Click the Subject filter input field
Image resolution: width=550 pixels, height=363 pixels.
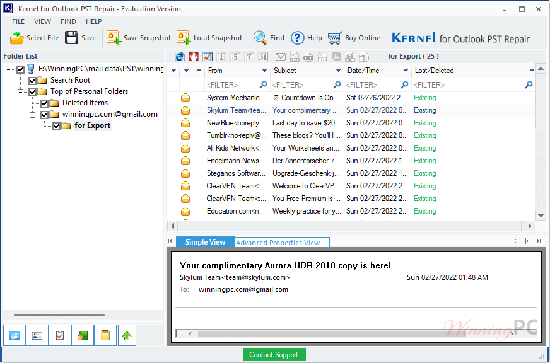(307, 85)
